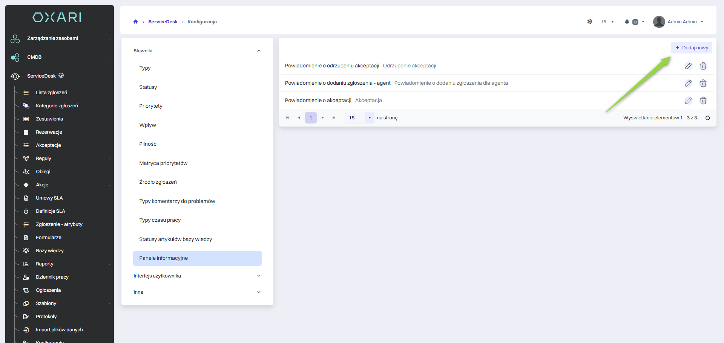Image resolution: width=724 pixels, height=343 pixels.
Task: Click the Admin Admin avatar
Action: [659, 22]
